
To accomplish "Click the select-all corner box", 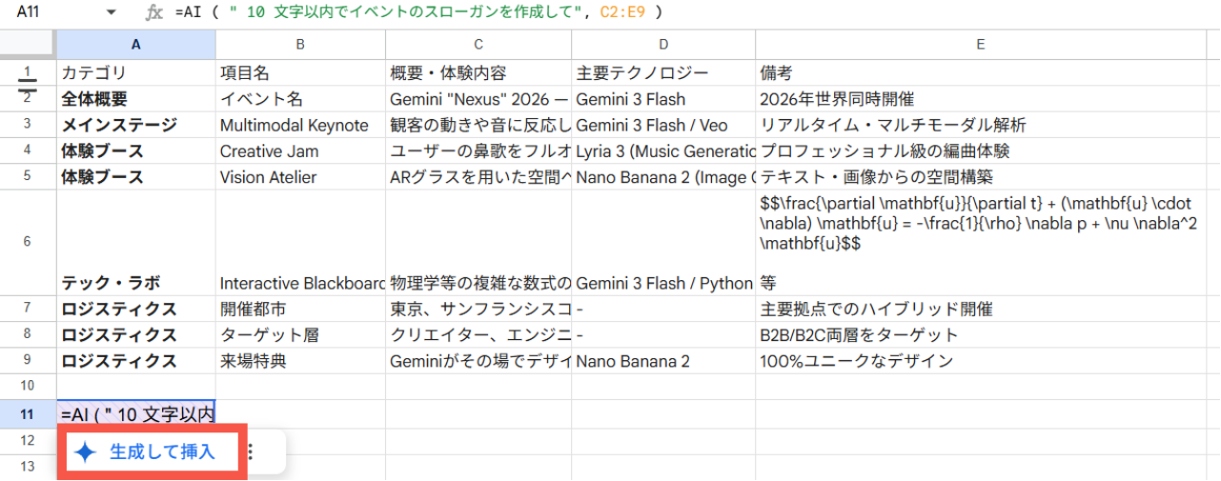I will coord(28,44).
